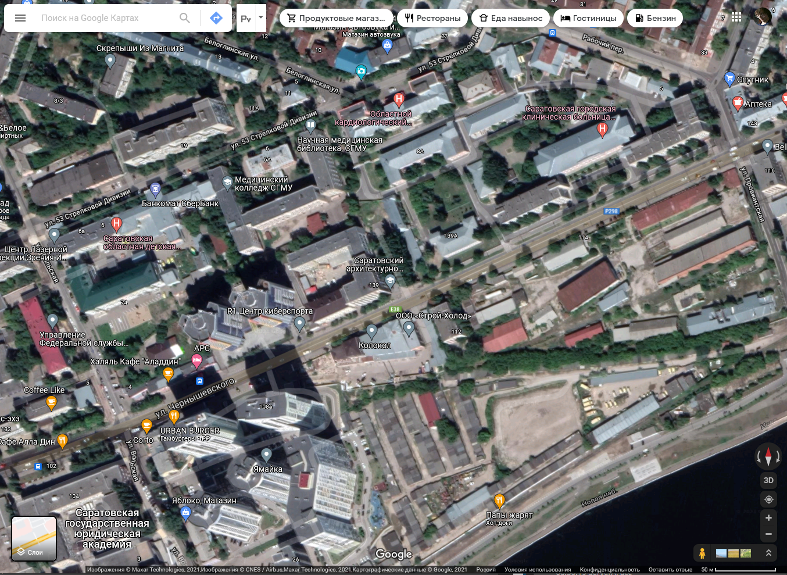Click bus stop icon near 102
The image size is (787, 575).
(x=38, y=466)
